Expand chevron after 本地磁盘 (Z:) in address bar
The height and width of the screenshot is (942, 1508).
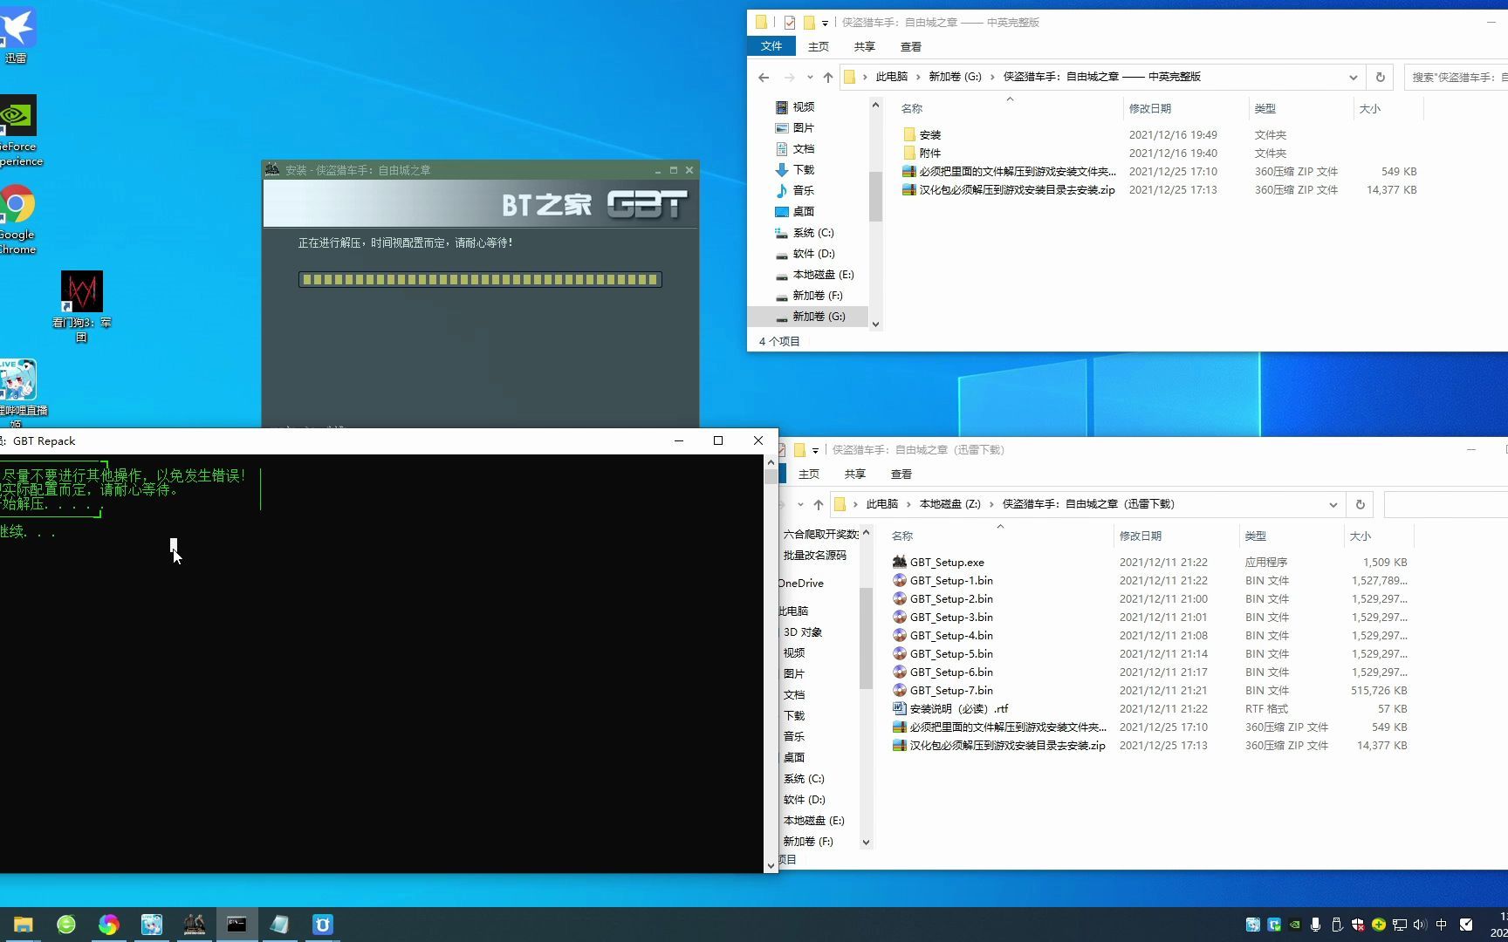tap(991, 504)
